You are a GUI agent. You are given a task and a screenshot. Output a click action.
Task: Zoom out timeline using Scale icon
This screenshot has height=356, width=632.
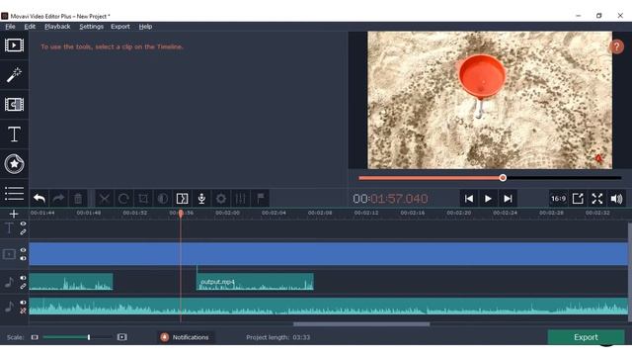(35, 337)
